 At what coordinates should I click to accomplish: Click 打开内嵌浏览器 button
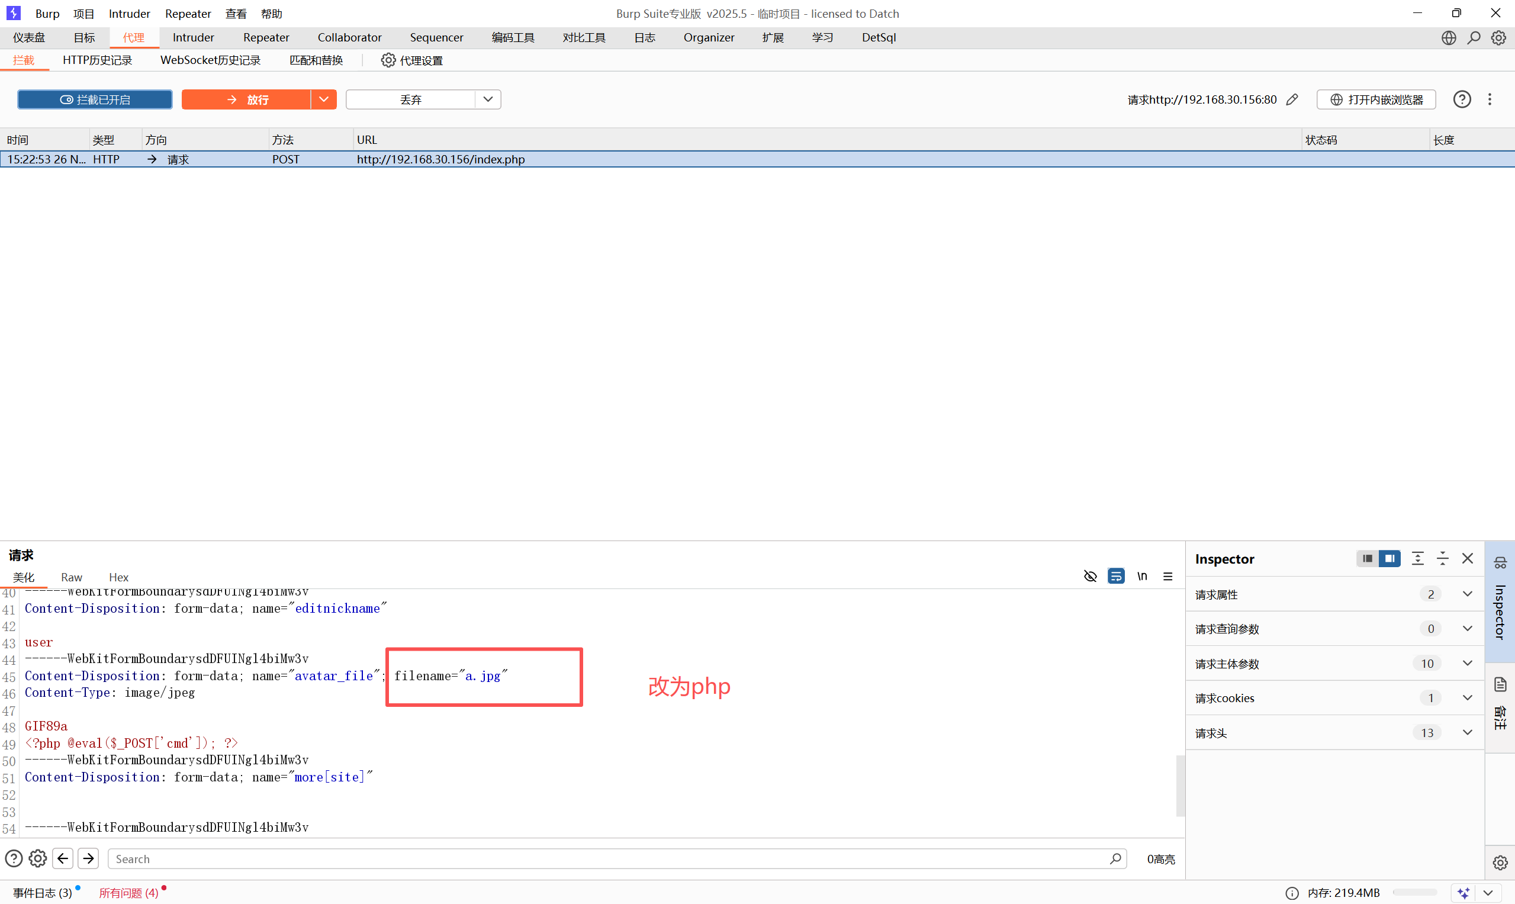[x=1376, y=99]
